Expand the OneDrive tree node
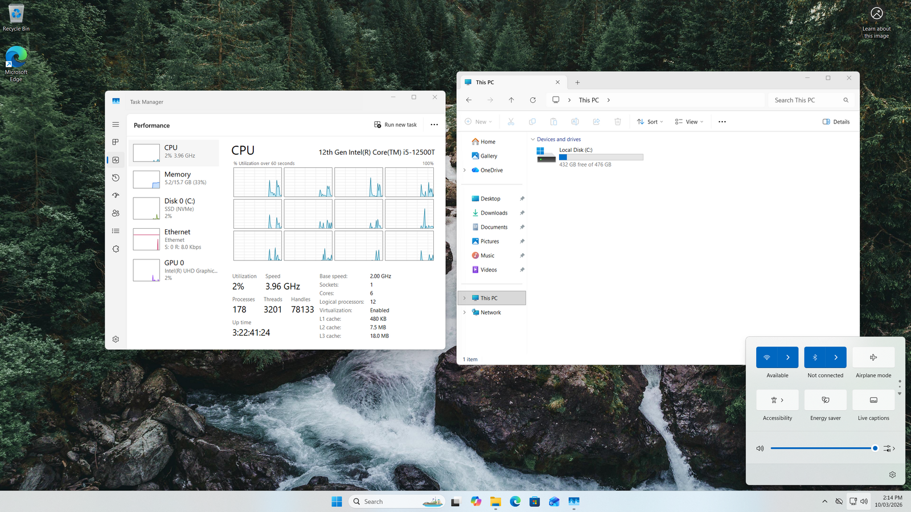Screen dimensions: 911x512 tap(465, 170)
